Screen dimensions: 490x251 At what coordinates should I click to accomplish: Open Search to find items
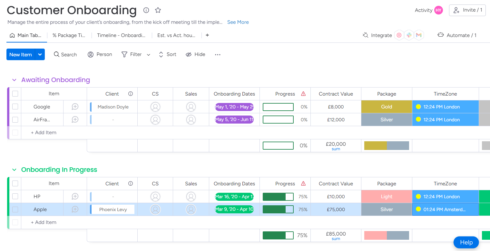click(65, 54)
